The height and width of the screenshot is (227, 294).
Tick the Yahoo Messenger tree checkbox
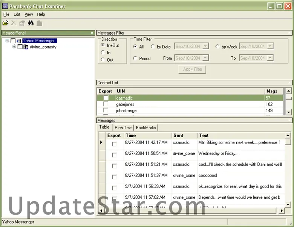click(13, 41)
